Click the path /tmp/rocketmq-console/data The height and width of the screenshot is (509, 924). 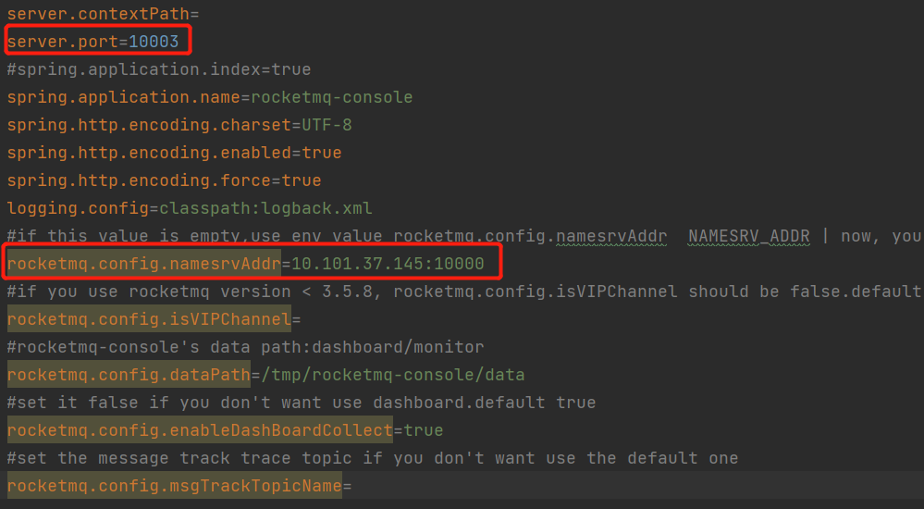click(392, 375)
